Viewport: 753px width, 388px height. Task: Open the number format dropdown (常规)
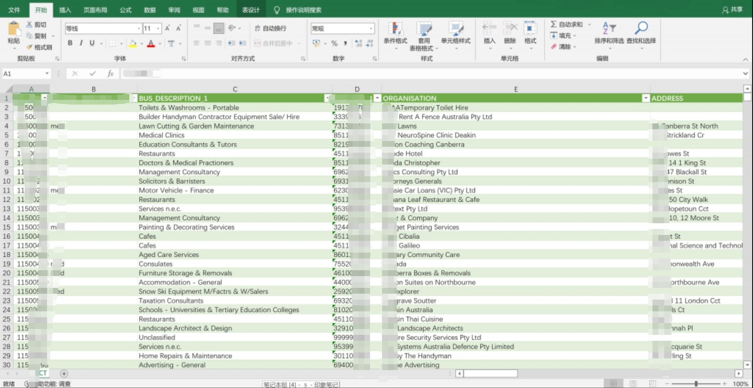371,28
